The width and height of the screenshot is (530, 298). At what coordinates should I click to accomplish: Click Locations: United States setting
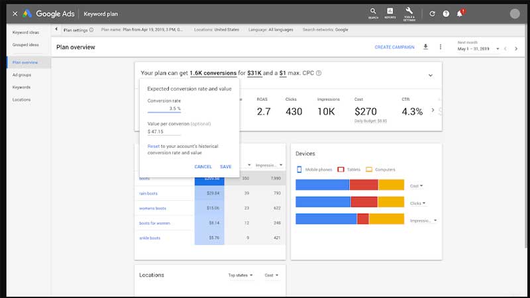[x=217, y=30]
